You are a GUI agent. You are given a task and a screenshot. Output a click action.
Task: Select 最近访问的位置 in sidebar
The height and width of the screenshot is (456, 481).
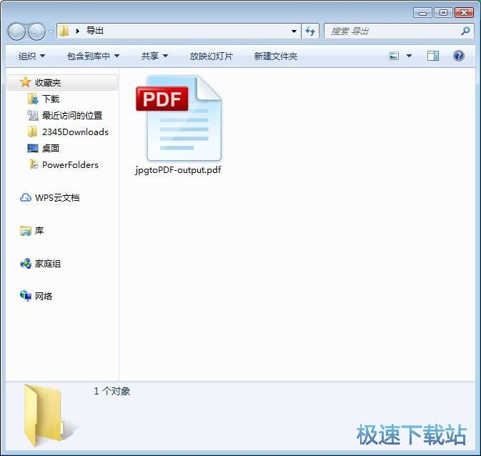click(x=72, y=115)
